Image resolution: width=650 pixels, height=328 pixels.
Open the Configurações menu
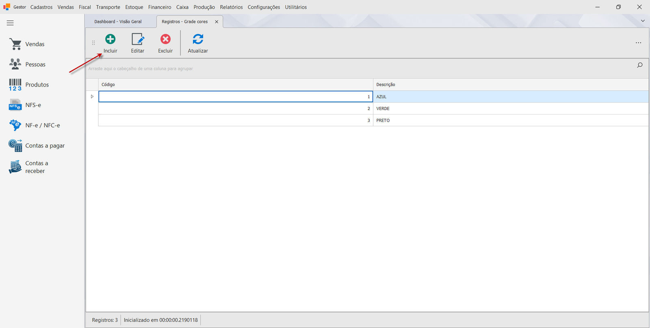264,7
